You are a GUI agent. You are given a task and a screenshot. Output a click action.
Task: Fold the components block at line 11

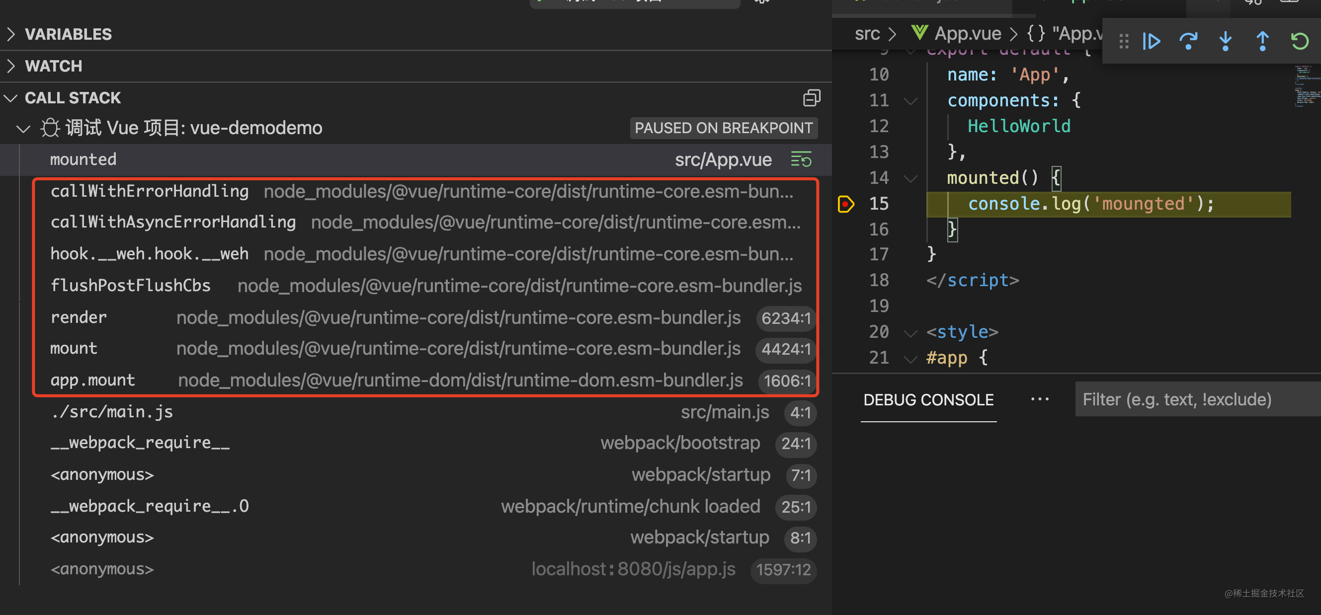(x=910, y=101)
